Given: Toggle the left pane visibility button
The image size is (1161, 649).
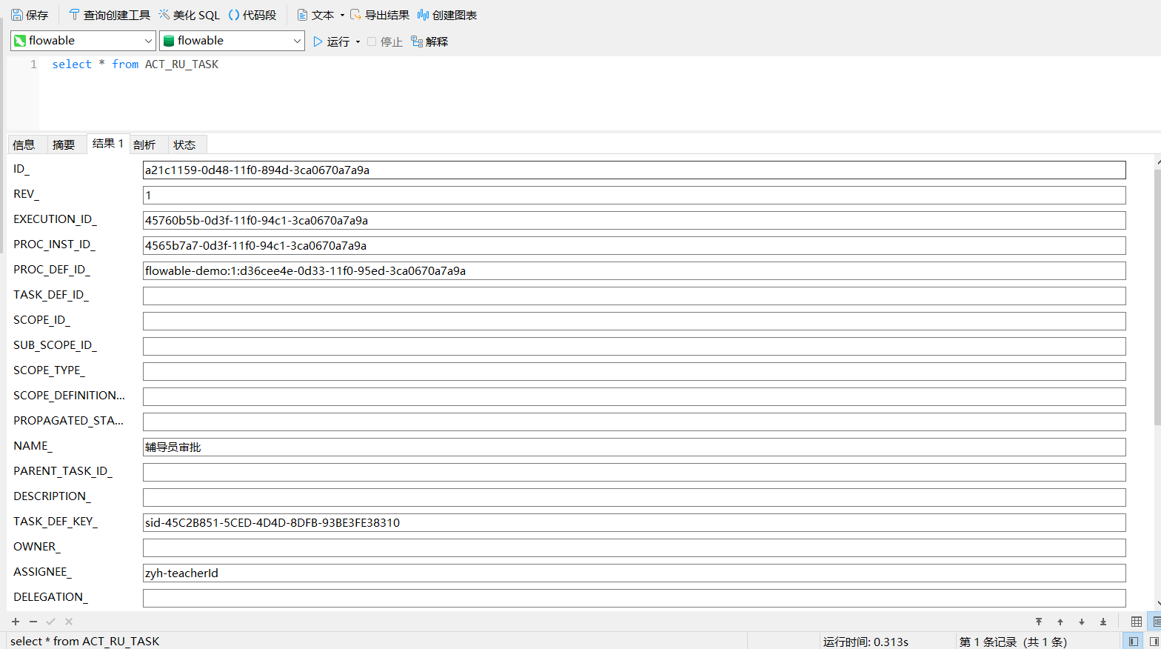Looking at the screenshot, I should 1133,642.
